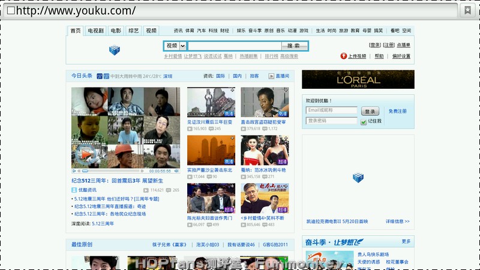Open the 陈光标夫妇首谈作秀门 thumbnail

coord(211,198)
